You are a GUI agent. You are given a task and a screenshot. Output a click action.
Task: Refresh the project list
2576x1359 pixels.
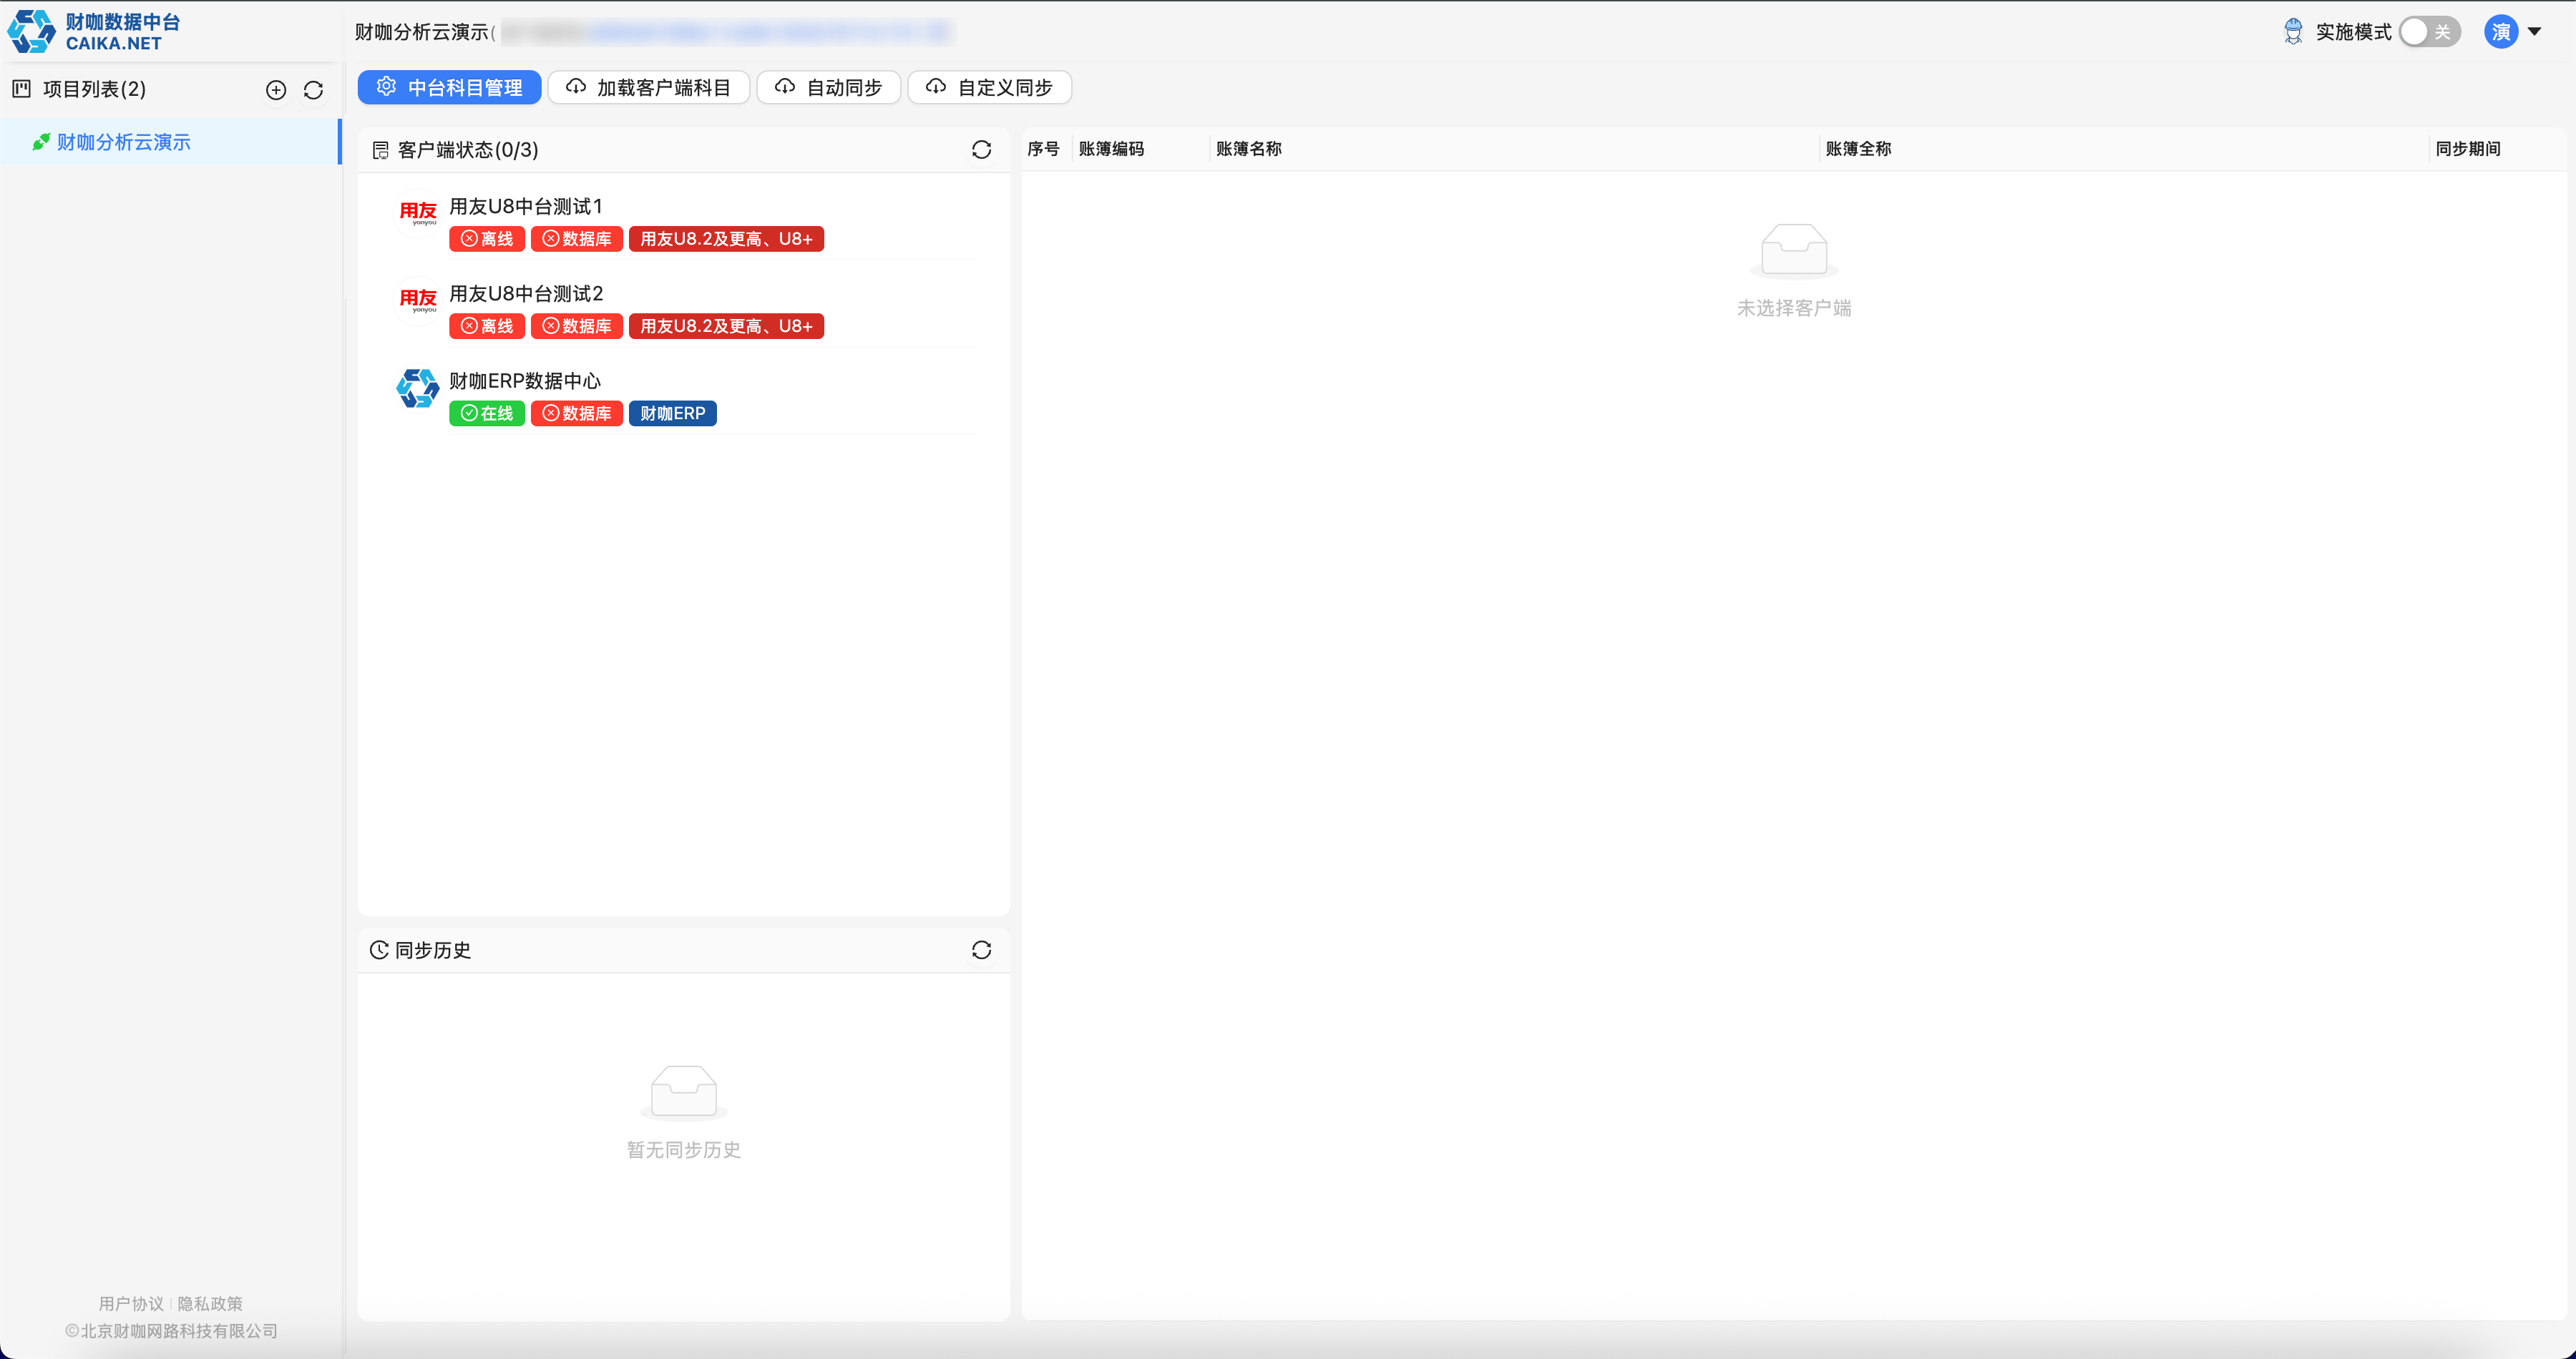(313, 90)
